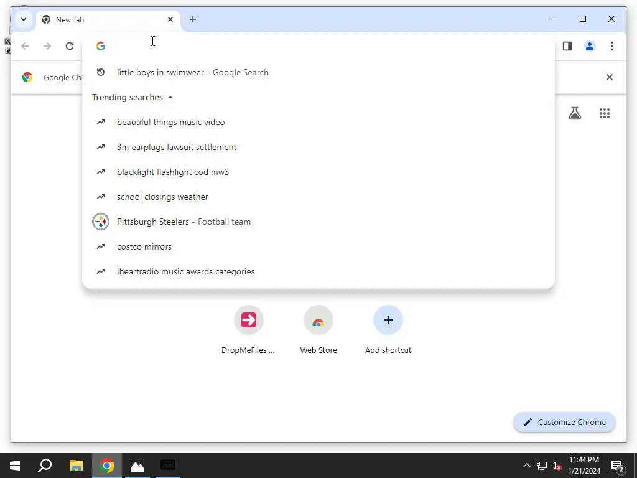Select 'Pittsburgh Steelers - Football team' suggestion

(x=318, y=222)
